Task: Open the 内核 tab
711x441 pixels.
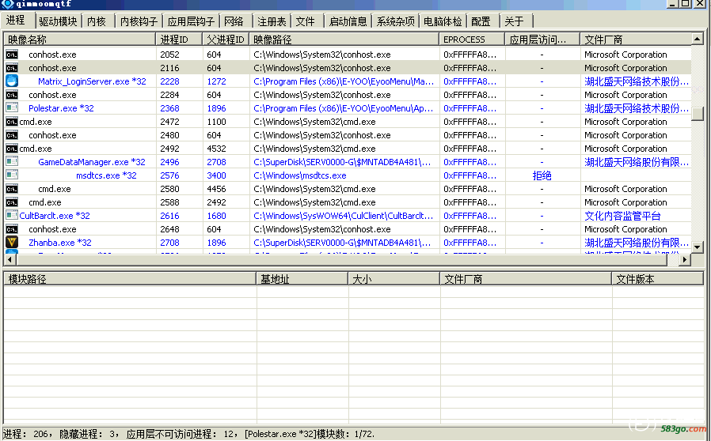Action: 96,21
